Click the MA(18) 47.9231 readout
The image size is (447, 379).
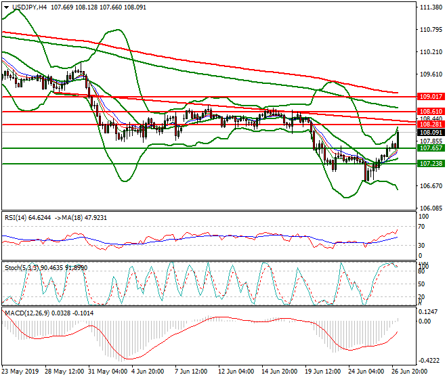[x=80, y=218]
